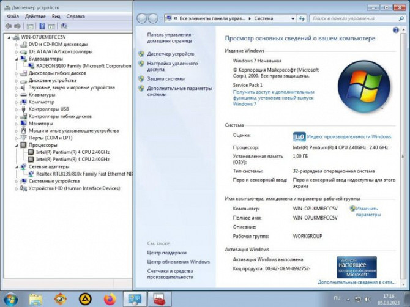Select the WIN-O7UKMBFCC5V root computer node

point(43,37)
